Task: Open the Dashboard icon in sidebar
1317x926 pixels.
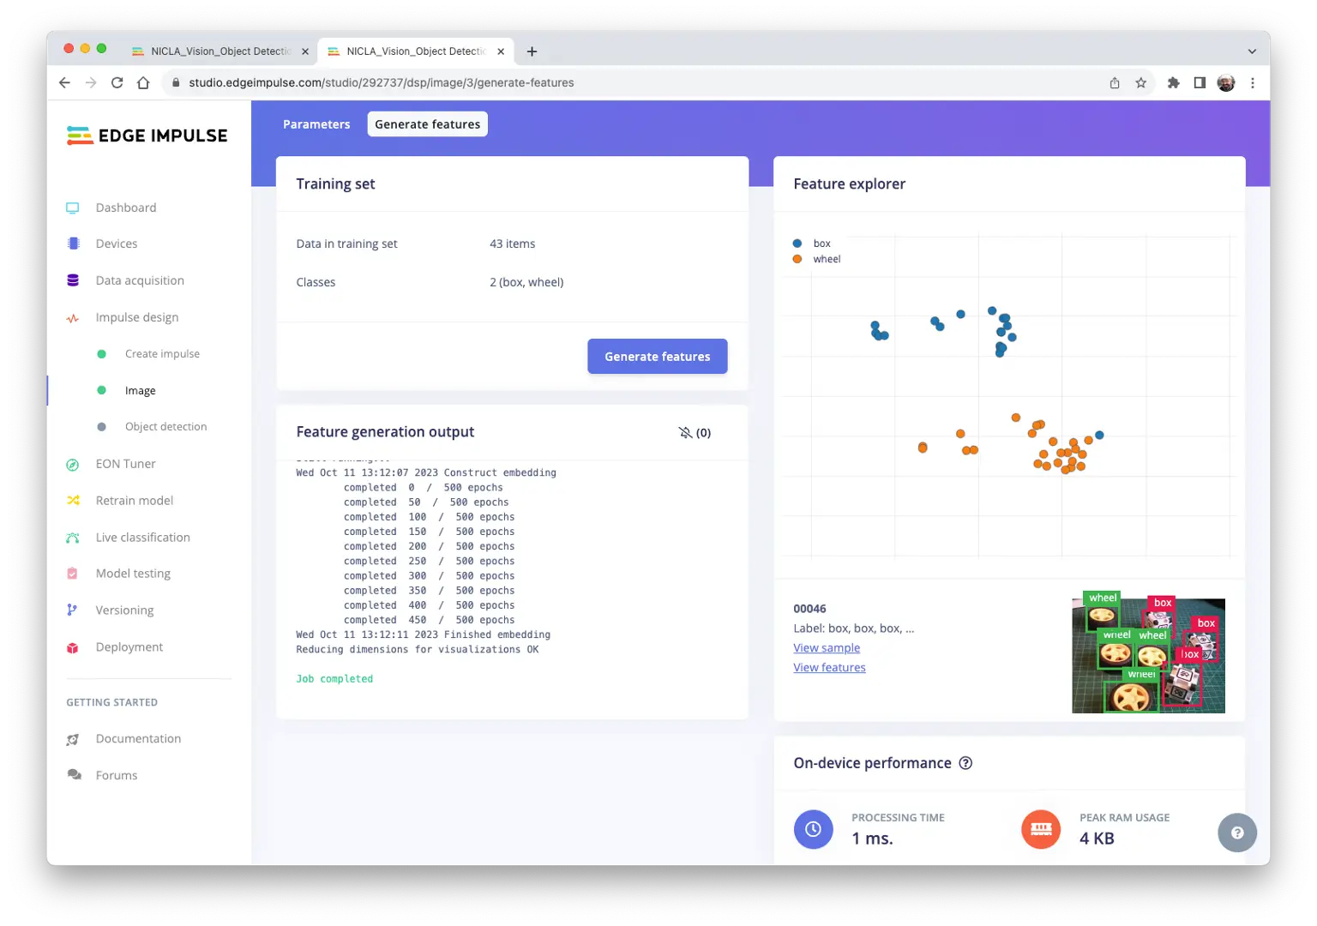Action: [73, 208]
